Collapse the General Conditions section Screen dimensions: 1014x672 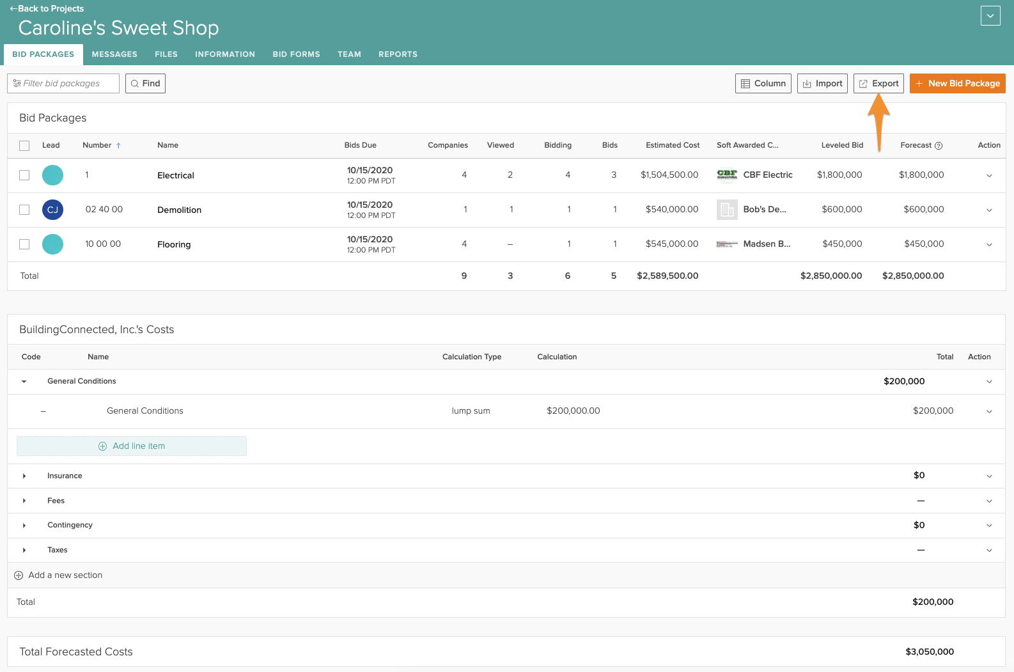coord(24,382)
